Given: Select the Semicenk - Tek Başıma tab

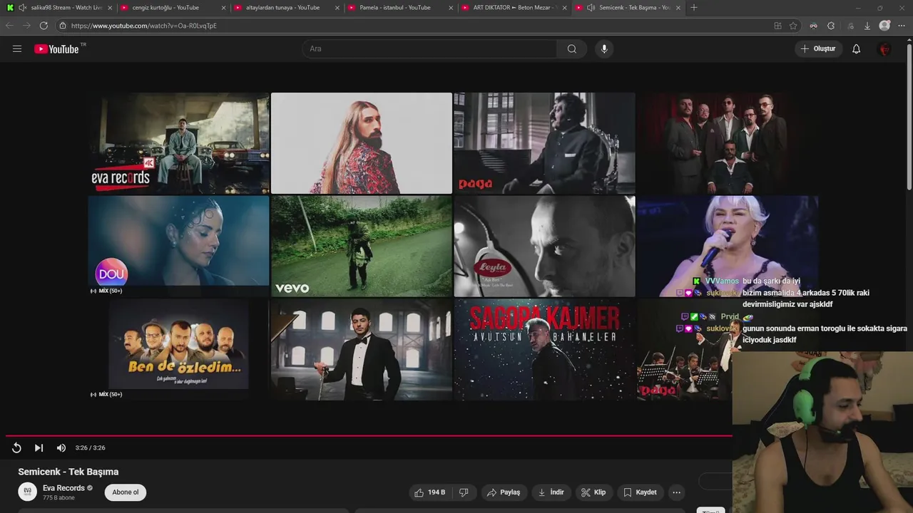Looking at the screenshot, I should (x=628, y=8).
